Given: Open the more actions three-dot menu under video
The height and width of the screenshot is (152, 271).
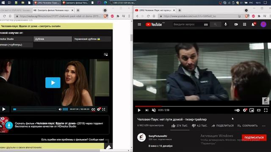Looking at the screenshot, I should pos(263,126).
